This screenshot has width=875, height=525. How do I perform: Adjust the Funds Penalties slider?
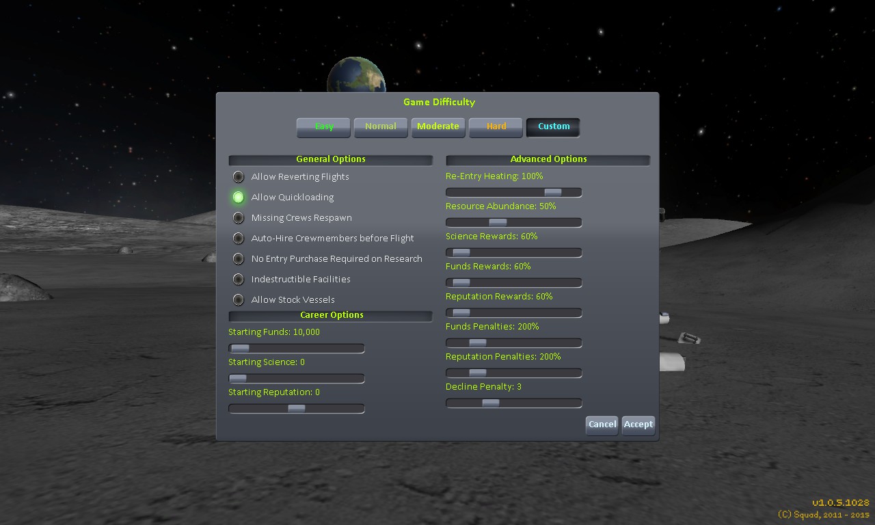[514, 343]
